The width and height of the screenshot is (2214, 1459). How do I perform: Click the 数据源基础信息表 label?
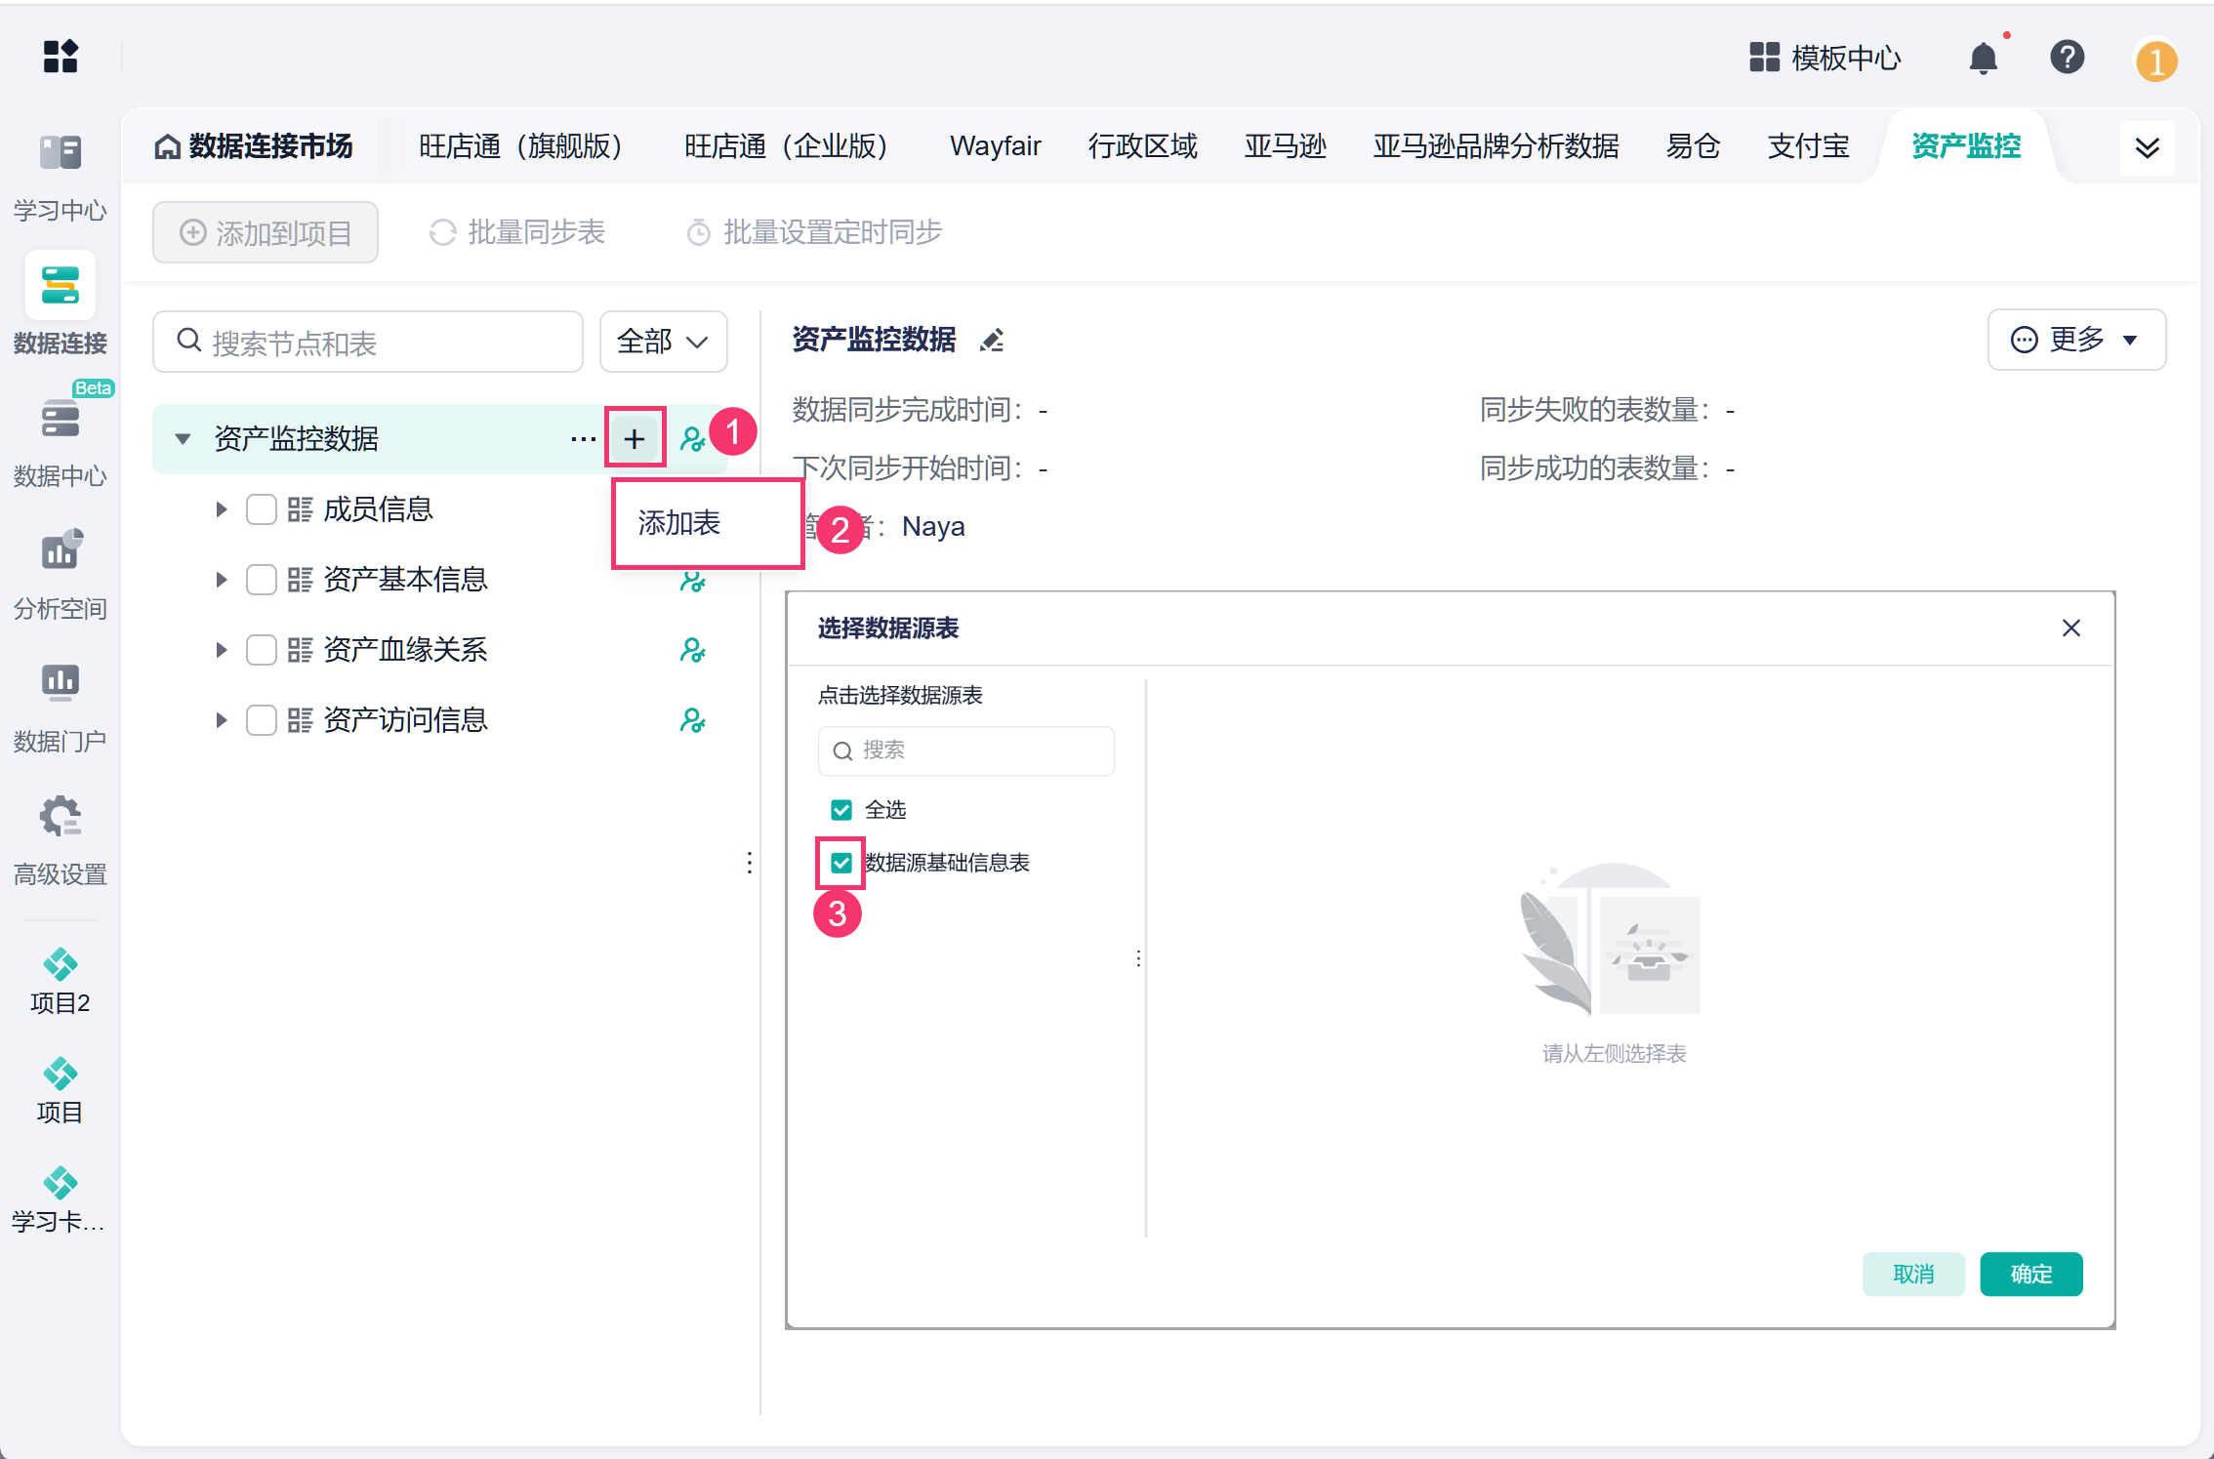947,863
